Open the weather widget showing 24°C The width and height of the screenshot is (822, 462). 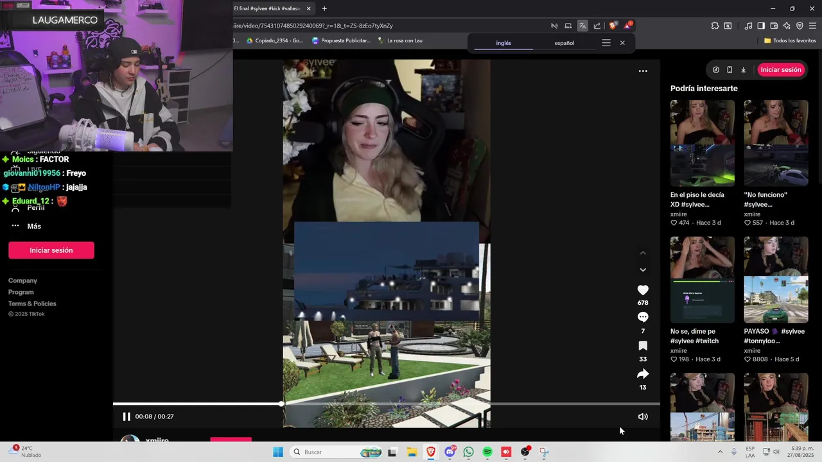click(26, 452)
